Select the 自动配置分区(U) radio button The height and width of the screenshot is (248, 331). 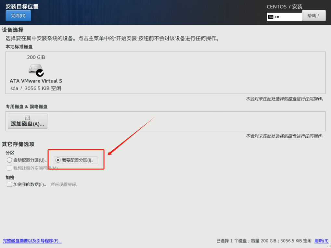[x=9, y=160]
